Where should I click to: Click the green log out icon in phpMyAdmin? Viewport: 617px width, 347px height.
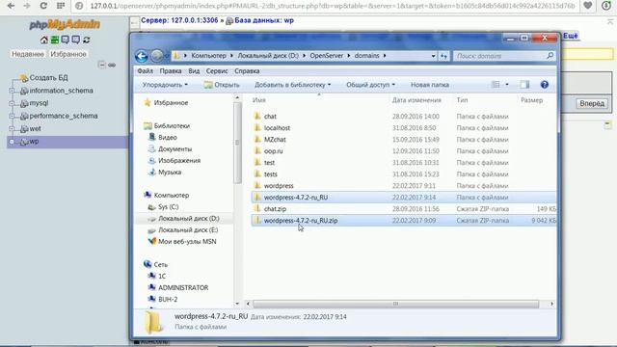point(55,40)
